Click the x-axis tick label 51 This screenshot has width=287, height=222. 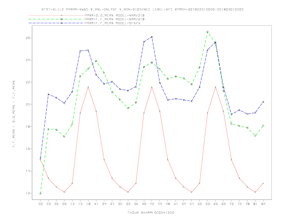click(x=176, y=204)
